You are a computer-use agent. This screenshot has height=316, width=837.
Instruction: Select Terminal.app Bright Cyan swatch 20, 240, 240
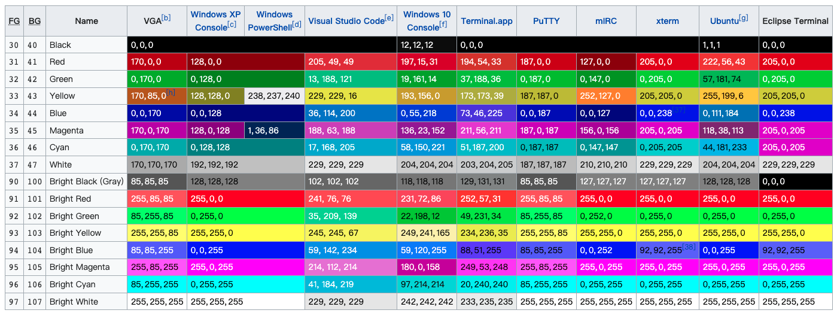487,284
